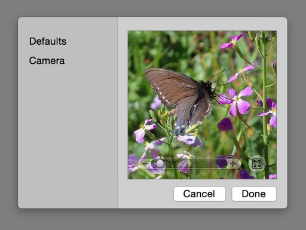
Task: Zoom in with the plus icon
Action: click(x=233, y=164)
